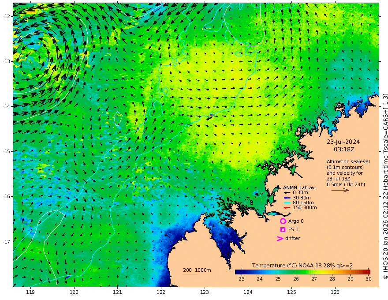Click colorbar tick label 28
The width and height of the screenshot is (388, 300).
pos(332,279)
